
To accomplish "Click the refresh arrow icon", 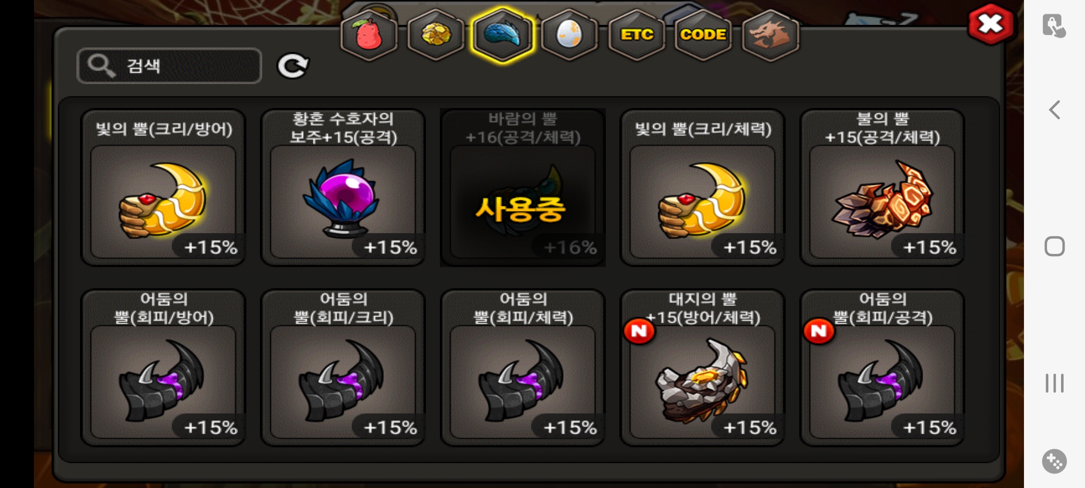I will pos(293,66).
